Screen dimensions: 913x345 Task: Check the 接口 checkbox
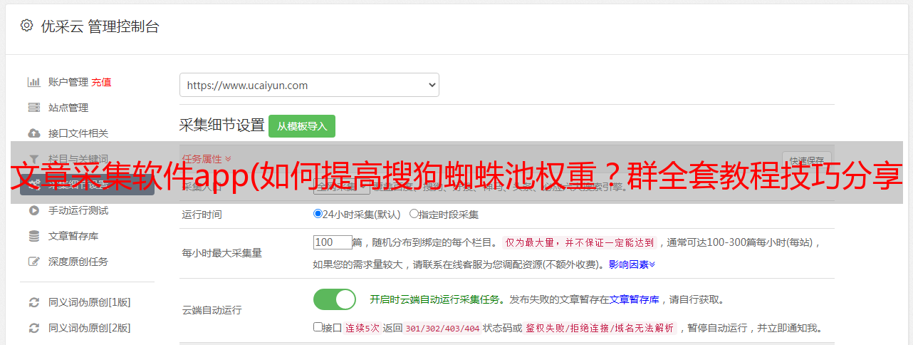pyautogui.click(x=318, y=327)
